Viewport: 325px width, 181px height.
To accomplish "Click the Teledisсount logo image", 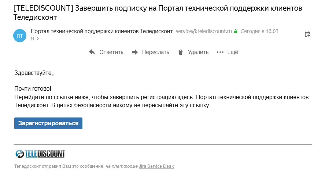I will (x=40, y=154).
